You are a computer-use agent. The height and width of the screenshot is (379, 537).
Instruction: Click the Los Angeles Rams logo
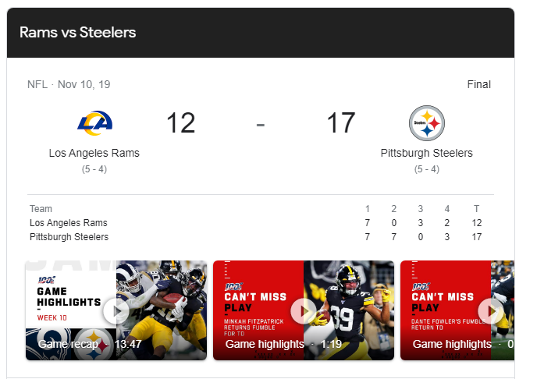[94, 122]
